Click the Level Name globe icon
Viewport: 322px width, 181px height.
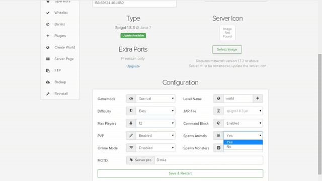(x=218, y=99)
